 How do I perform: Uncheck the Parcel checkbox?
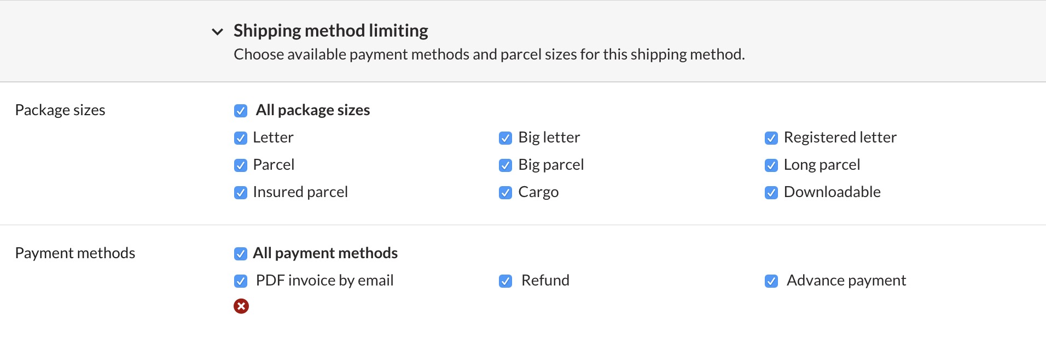241,165
